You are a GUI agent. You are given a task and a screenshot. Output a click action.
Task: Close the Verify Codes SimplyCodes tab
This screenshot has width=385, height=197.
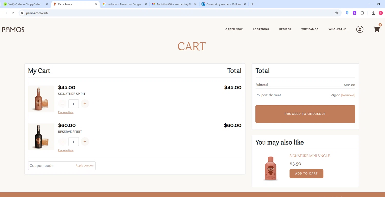[47, 4]
